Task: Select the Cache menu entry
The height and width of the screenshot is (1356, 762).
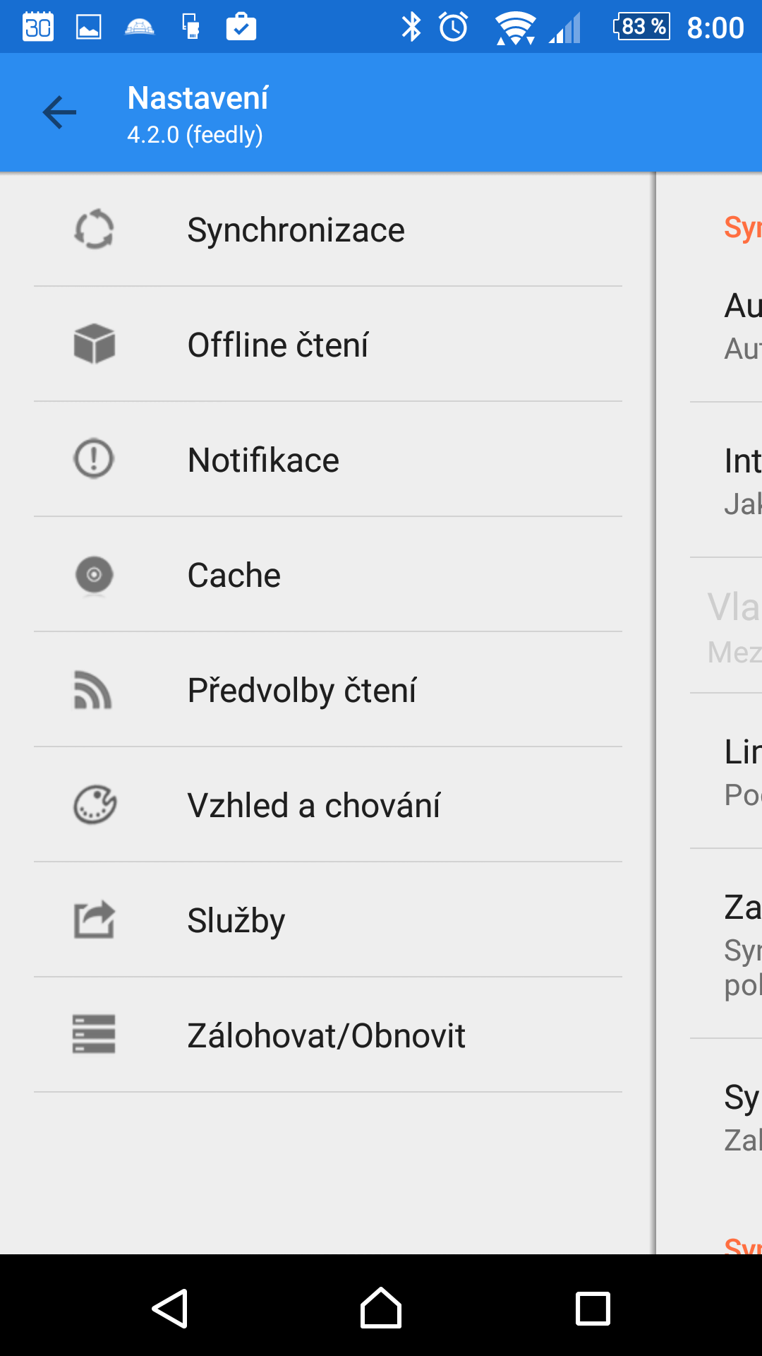Action: [328, 575]
